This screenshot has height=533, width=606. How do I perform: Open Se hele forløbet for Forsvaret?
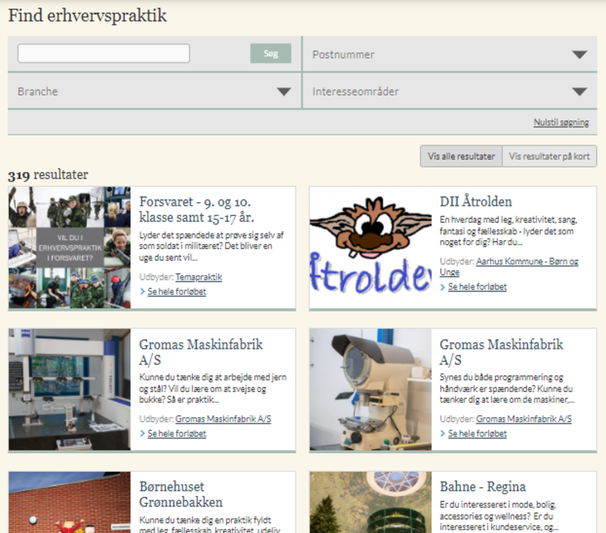point(176,292)
